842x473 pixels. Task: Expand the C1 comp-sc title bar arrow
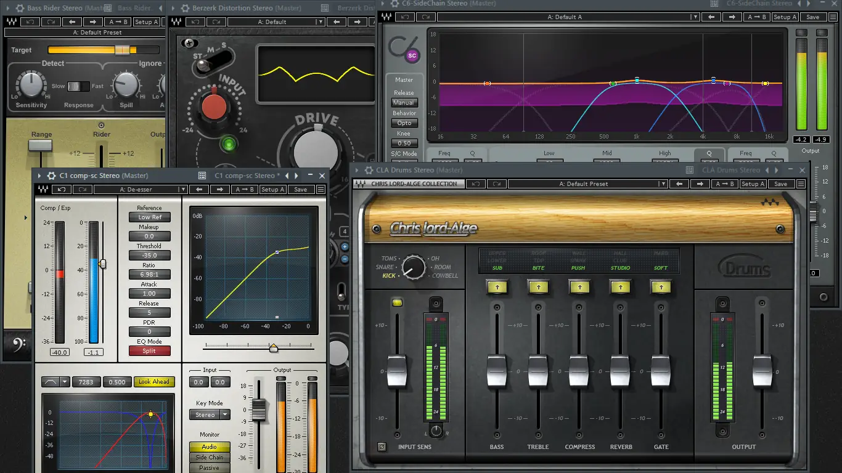coord(39,176)
